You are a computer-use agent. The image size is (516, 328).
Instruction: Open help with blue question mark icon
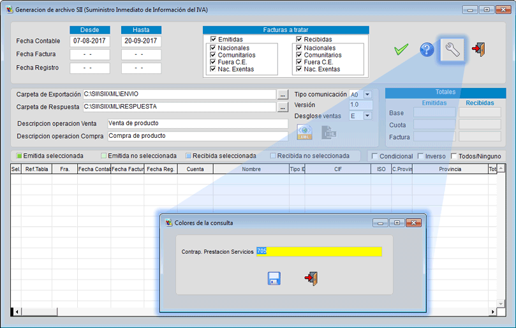coord(427,50)
